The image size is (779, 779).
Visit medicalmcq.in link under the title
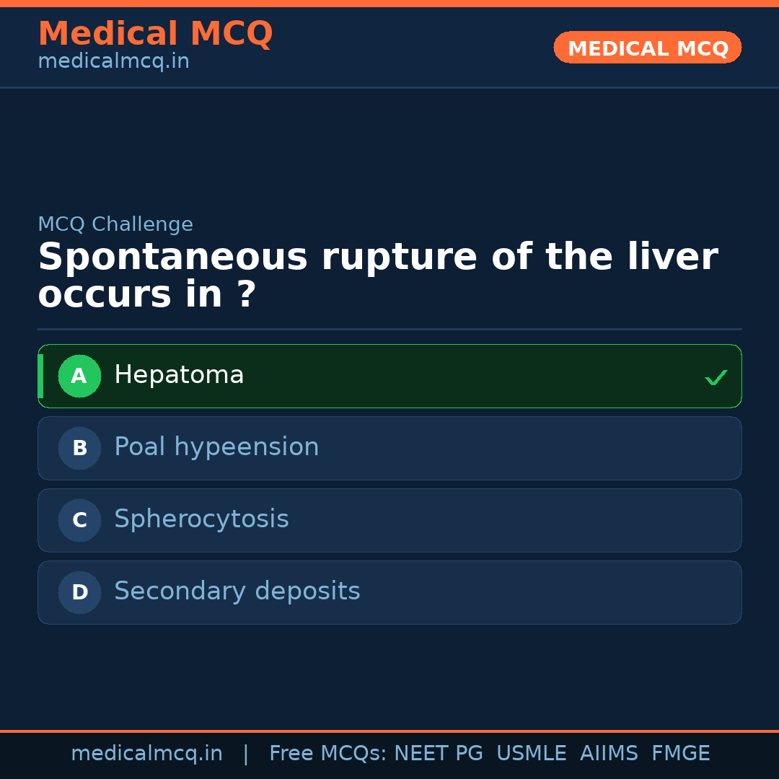pyautogui.click(x=113, y=61)
